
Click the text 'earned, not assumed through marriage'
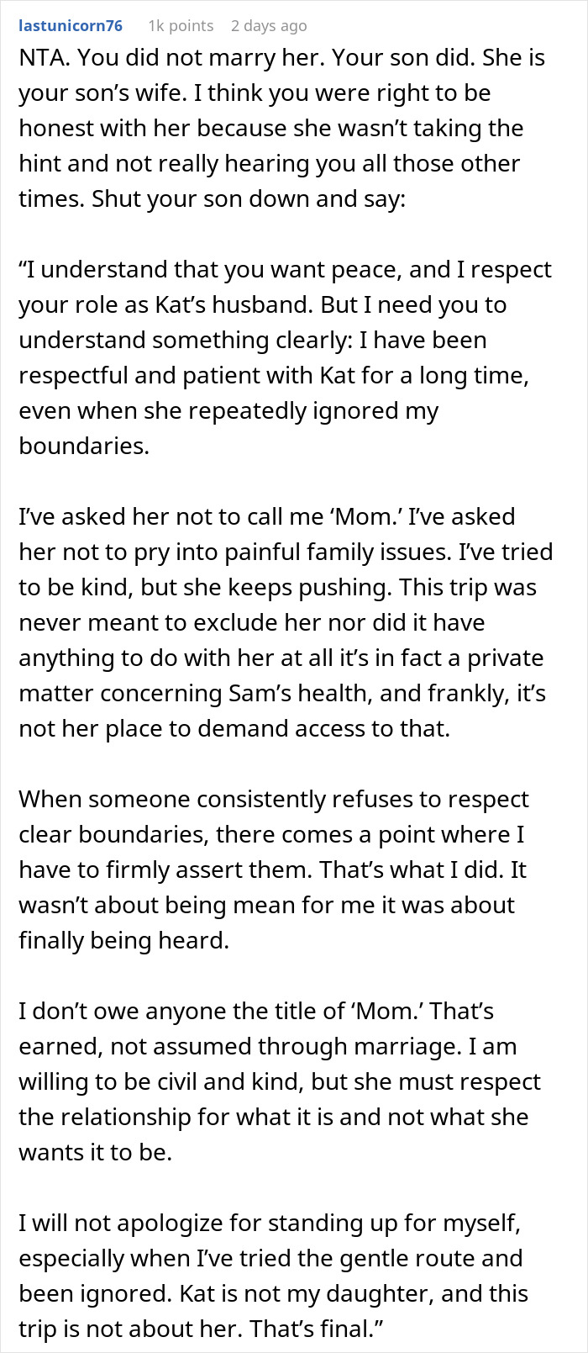268,1047
